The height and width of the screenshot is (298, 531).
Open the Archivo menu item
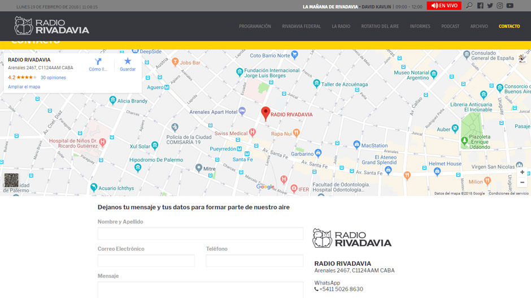[x=479, y=26]
